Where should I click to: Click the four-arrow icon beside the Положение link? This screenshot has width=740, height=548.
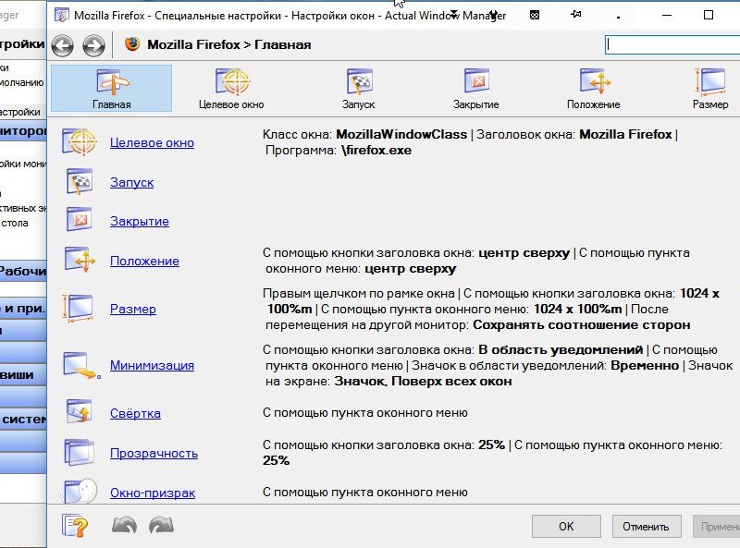click(x=80, y=260)
